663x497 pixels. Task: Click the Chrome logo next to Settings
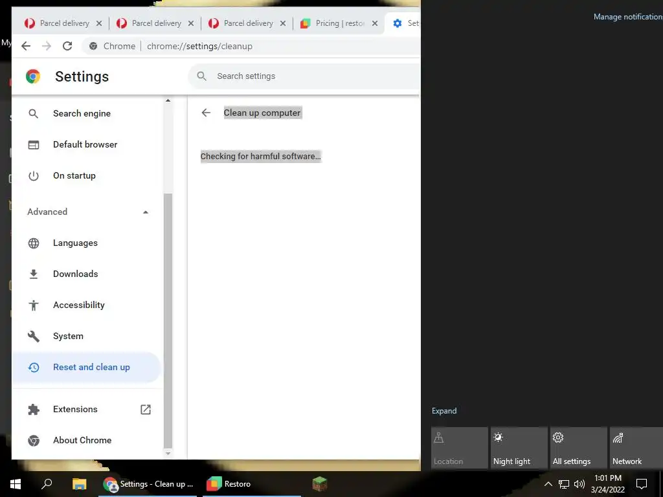(x=33, y=76)
